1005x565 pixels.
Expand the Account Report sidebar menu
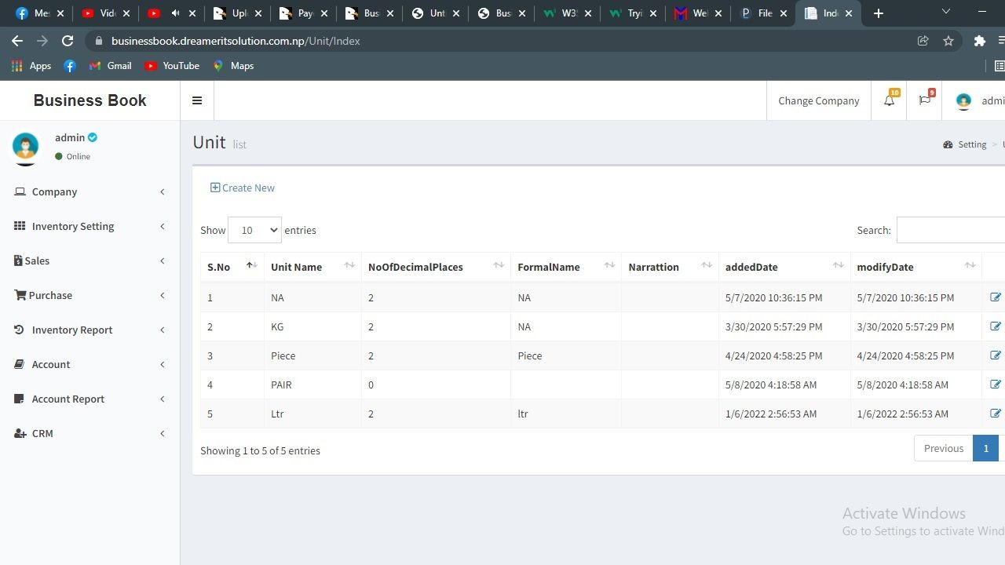pyautogui.click(x=68, y=399)
